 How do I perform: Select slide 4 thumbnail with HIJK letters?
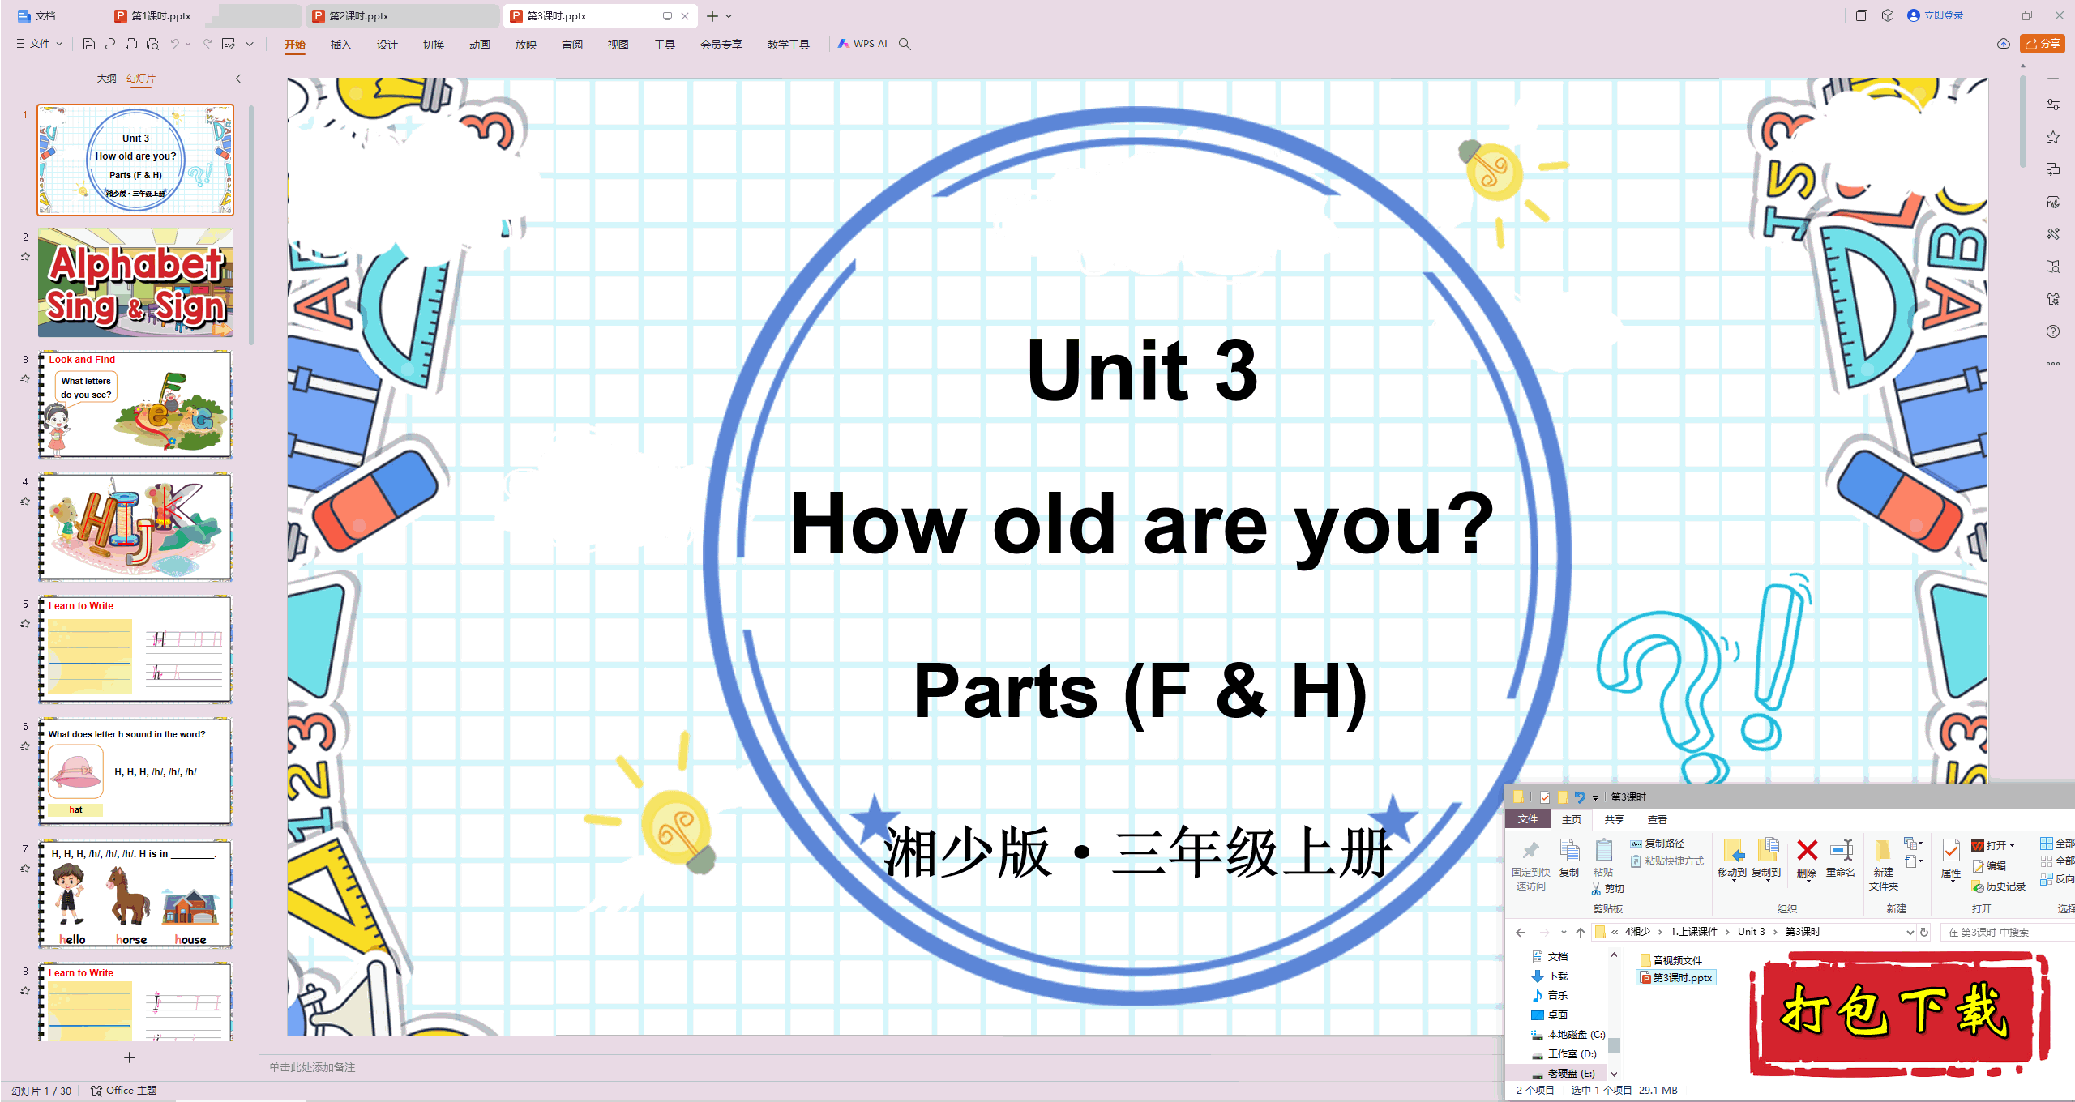click(x=135, y=527)
